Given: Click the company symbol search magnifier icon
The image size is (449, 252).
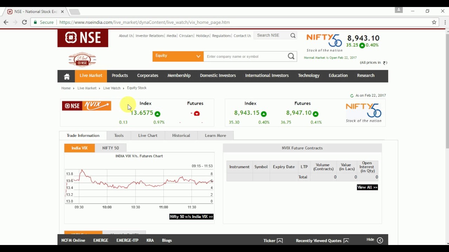Looking at the screenshot, I should (x=291, y=56).
